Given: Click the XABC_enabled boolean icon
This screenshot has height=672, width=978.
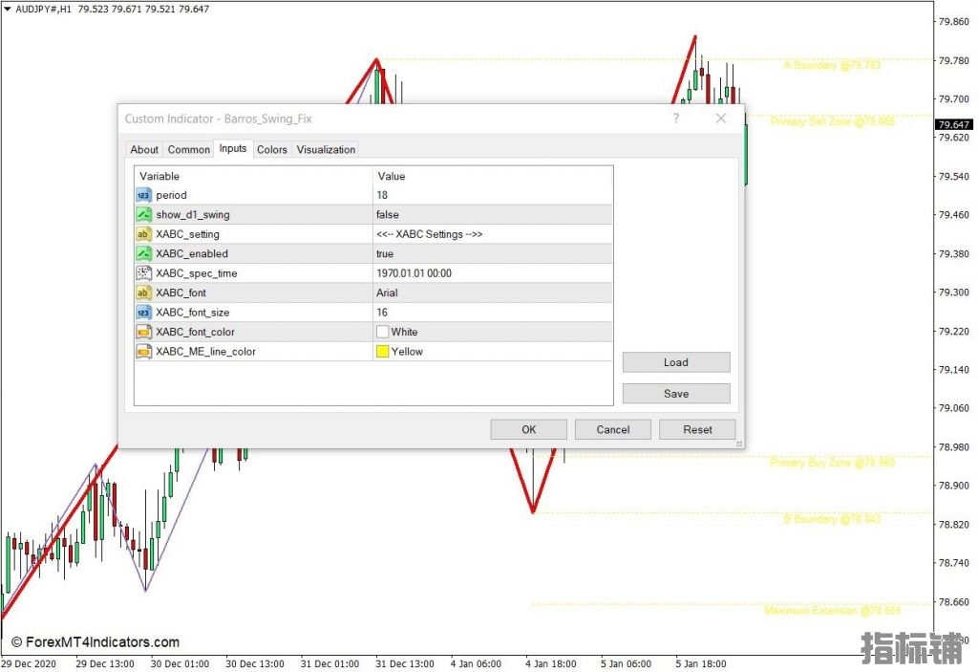Looking at the screenshot, I should click(143, 254).
